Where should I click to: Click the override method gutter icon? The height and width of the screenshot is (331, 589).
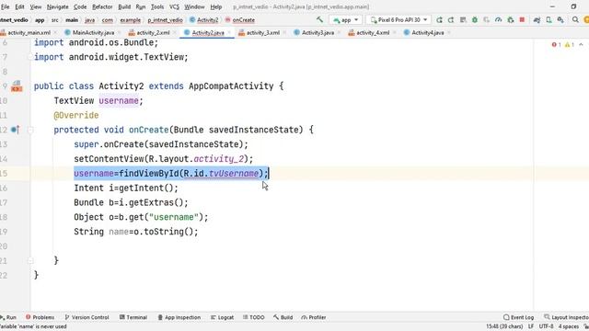point(15,130)
